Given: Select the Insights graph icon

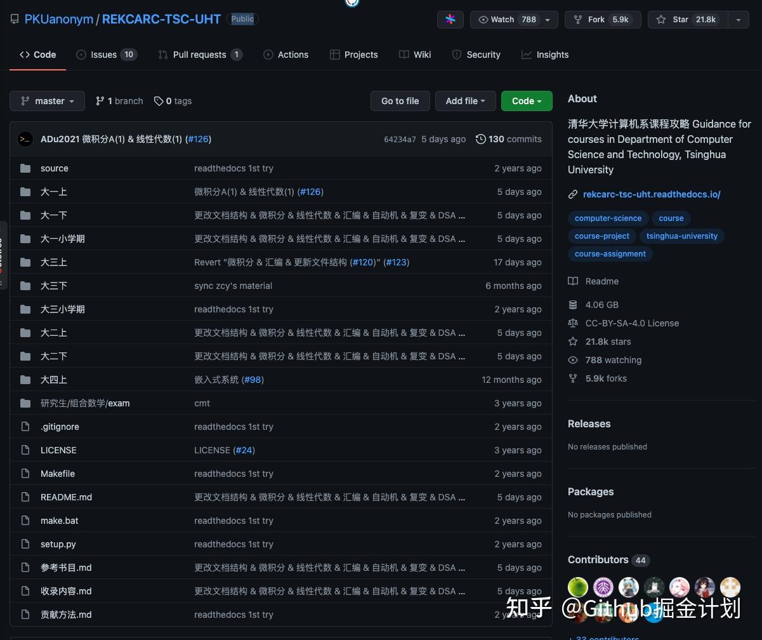Looking at the screenshot, I should pyautogui.click(x=527, y=55).
